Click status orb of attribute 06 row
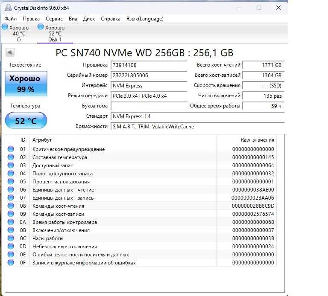Viewport: 328px width, 296px height. [11, 189]
